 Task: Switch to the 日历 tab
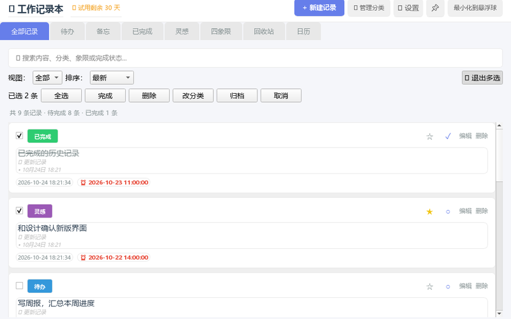(303, 31)
